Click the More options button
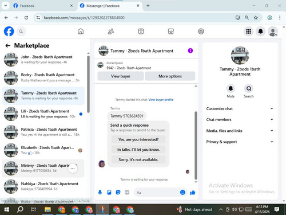The height and width of the screenshot is (215, 286). coord(170,76)
